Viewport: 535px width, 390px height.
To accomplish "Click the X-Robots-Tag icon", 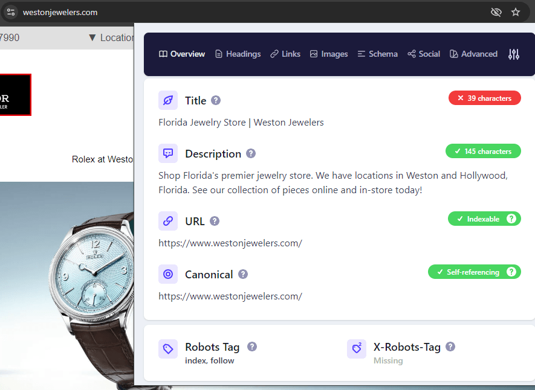I will 357,348.
